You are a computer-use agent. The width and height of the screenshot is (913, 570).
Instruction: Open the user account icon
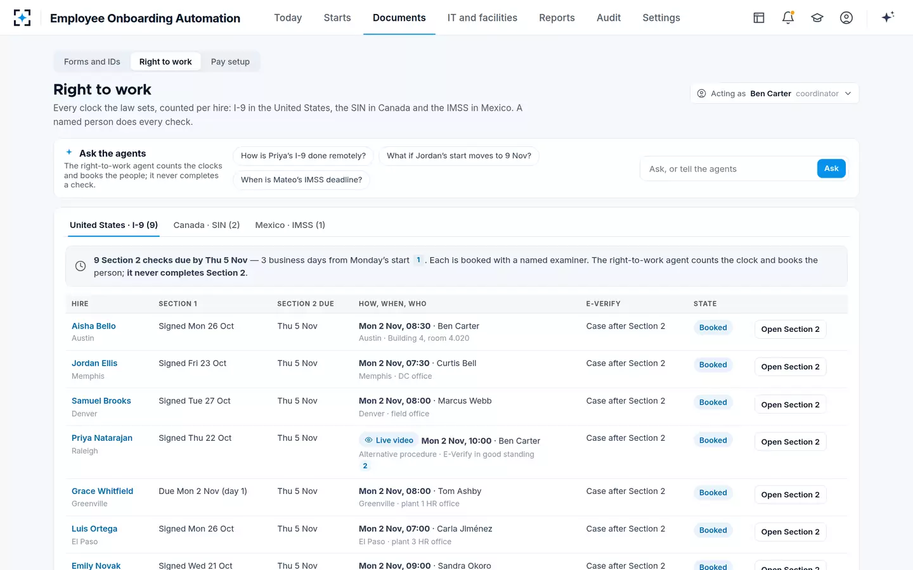click(x=846, y=18)
